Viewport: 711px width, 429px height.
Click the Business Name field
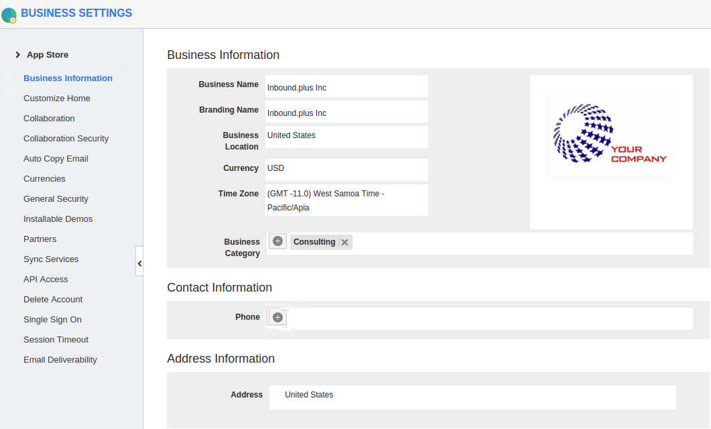(346, 86)
